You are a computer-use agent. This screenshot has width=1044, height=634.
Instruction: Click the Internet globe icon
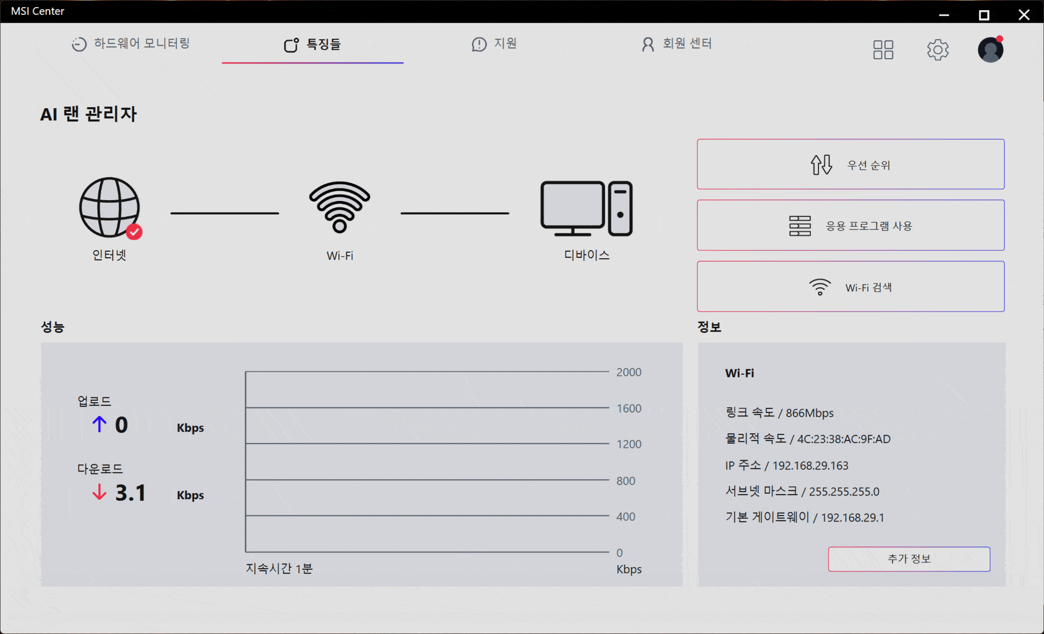[x=109, y=207]
